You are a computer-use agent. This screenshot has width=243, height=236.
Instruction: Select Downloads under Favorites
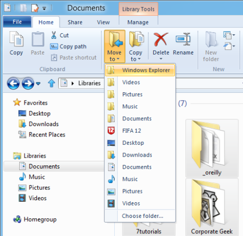[44, 124]
